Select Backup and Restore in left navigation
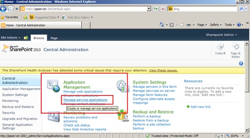This screenshot has width=250, height=138. (x=18, y=107)
